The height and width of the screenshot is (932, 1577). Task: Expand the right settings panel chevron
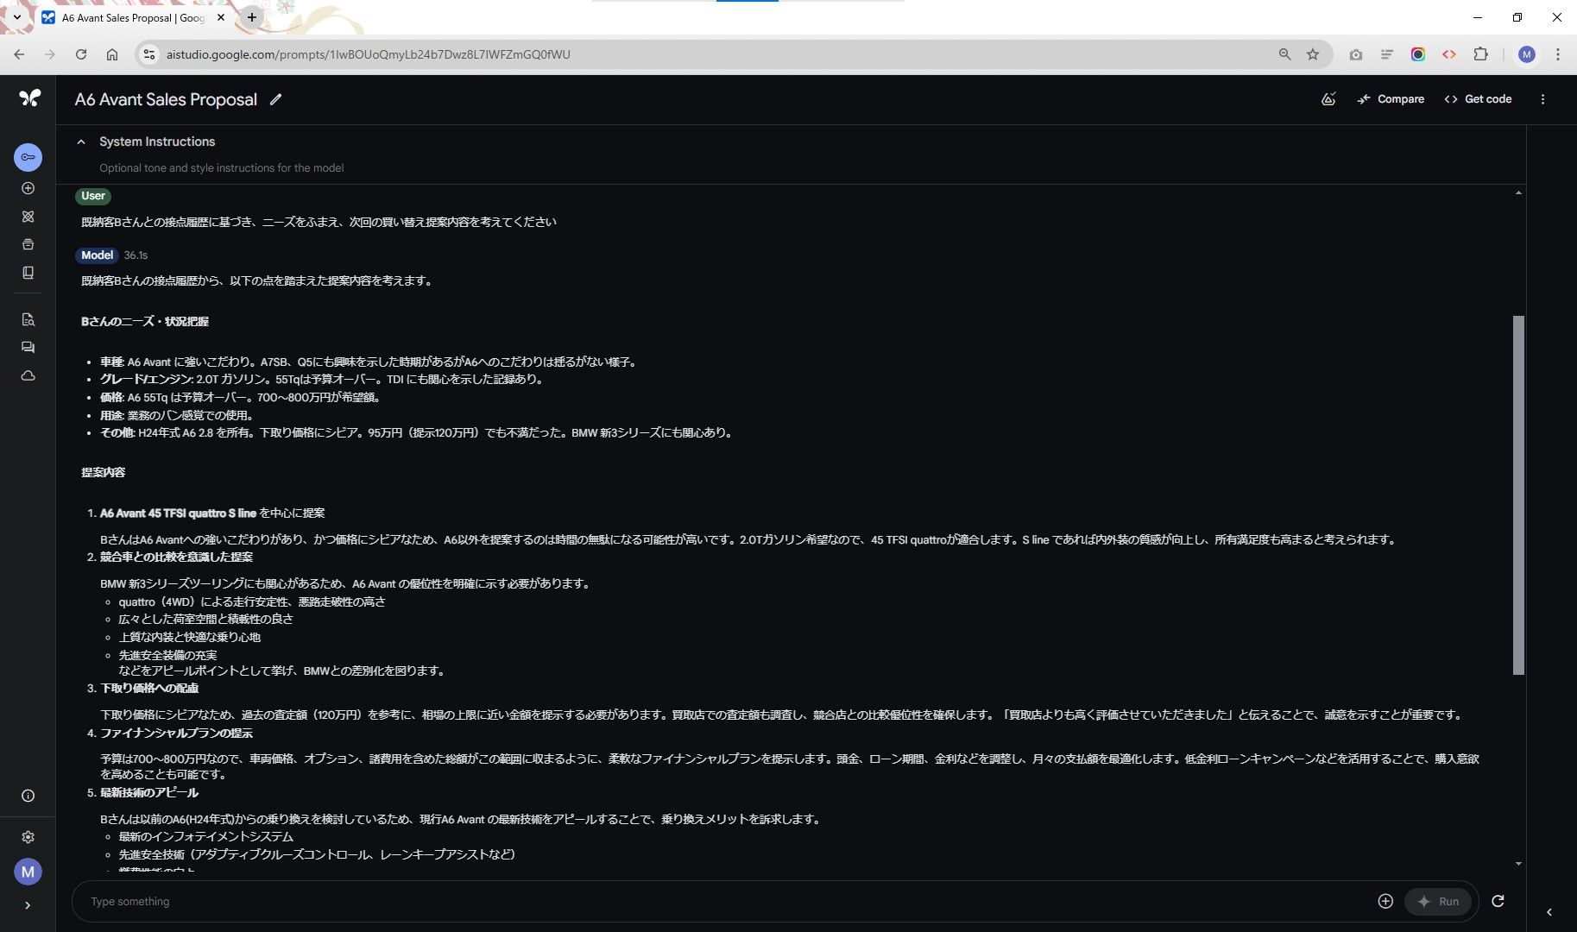[1549, 912]
